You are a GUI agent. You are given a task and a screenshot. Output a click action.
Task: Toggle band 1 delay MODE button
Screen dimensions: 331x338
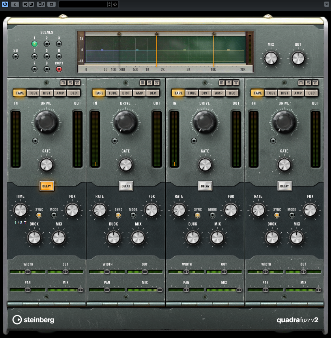coord(54,215)
